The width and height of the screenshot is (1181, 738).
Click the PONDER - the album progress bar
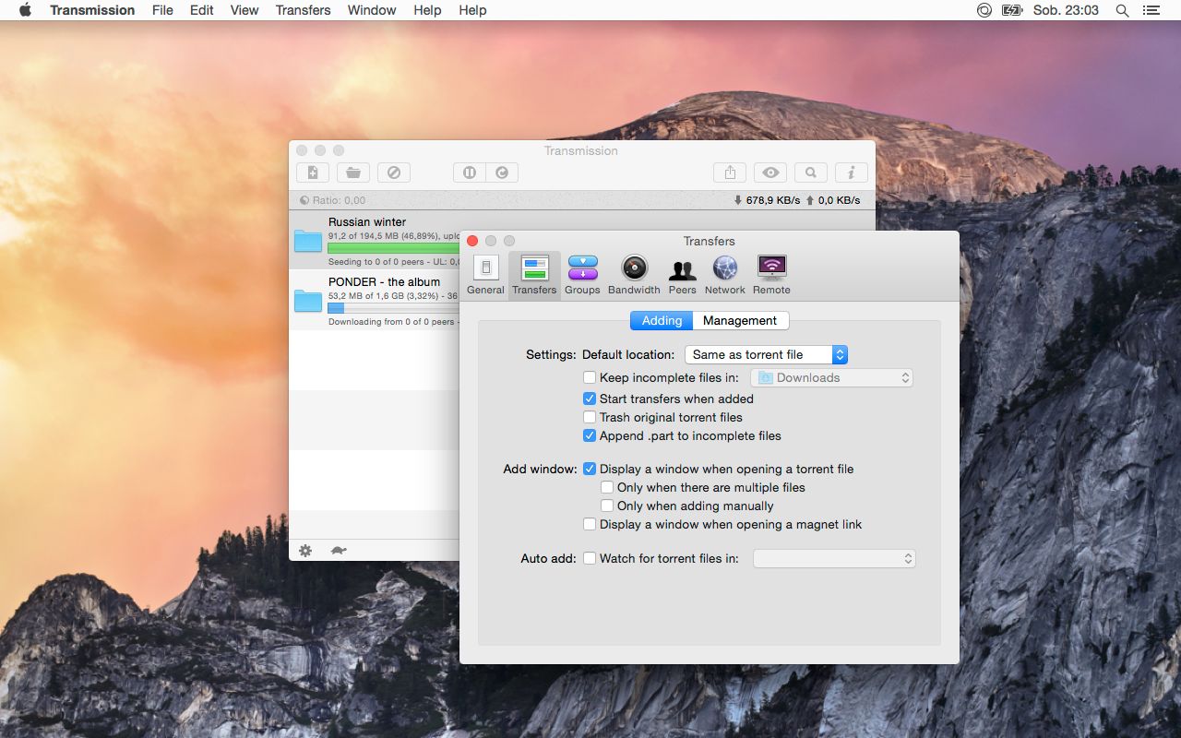pos(394,308)
